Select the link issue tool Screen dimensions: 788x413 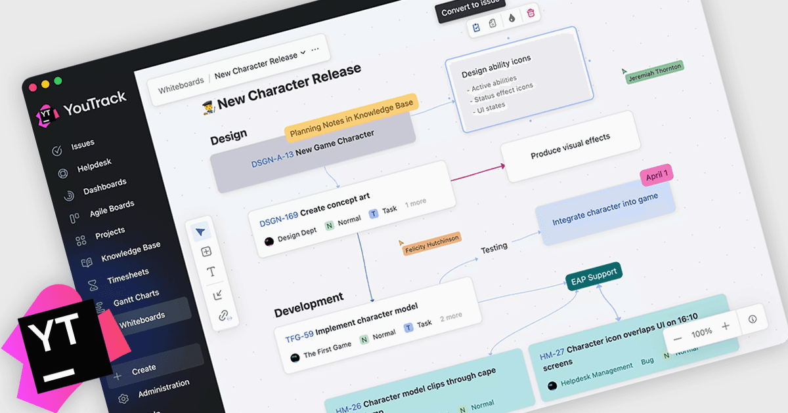(224, 315)
